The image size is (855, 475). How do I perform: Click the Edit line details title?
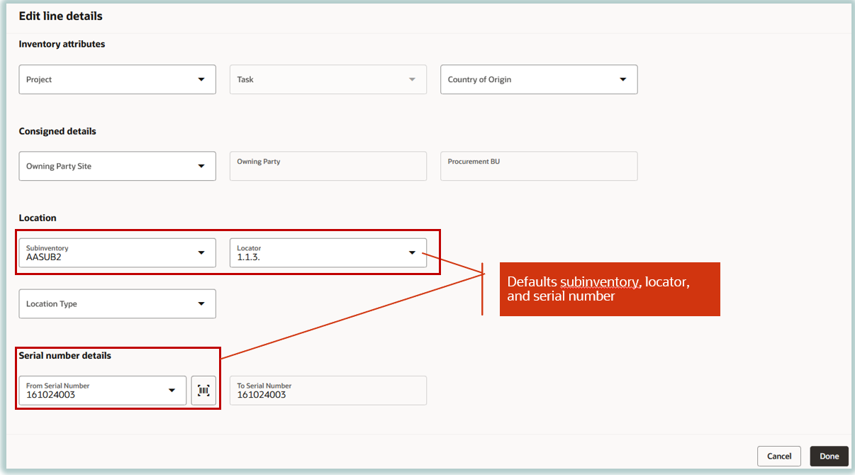(61, 16)
